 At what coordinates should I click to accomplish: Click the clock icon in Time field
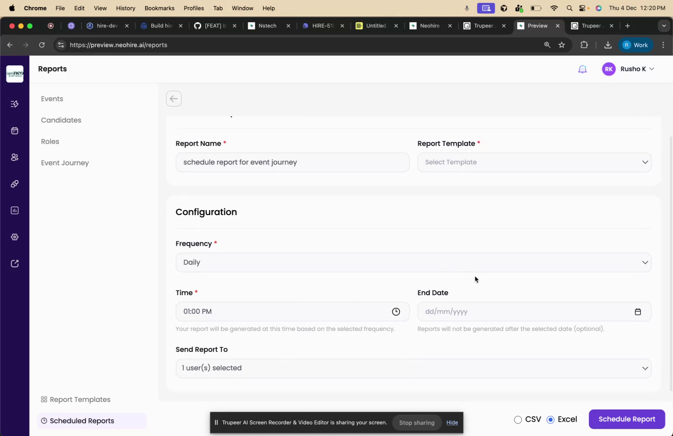[x=396, y=311]
